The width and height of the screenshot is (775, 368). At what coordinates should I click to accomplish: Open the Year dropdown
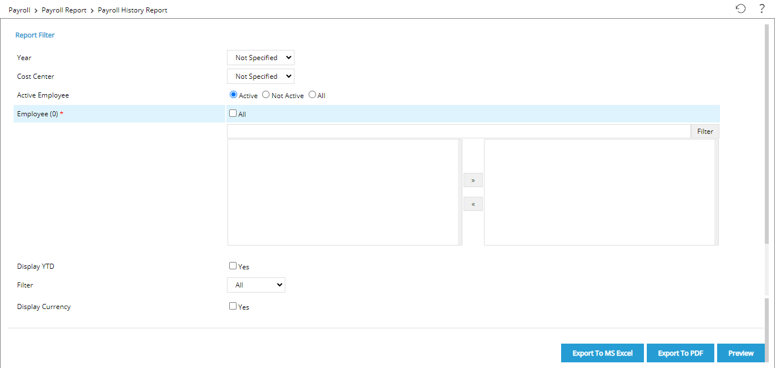(260, 58)
